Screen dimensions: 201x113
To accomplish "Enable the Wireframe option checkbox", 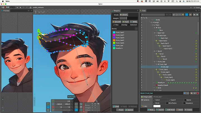I will coord(167,103).
